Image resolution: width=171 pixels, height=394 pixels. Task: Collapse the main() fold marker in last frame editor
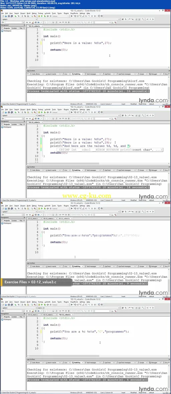click(x=42, y=328)
